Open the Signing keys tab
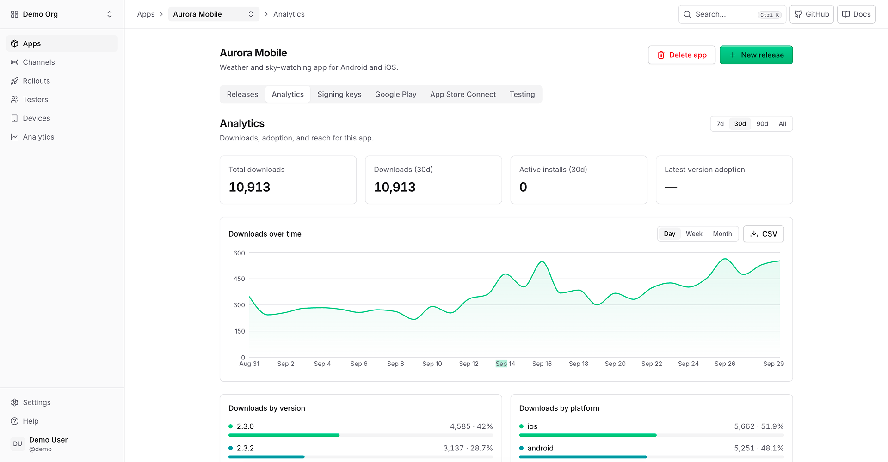888x462 pixels. (x=339, y=94)
